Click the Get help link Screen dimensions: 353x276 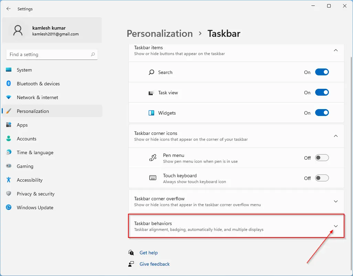(149, 253)
